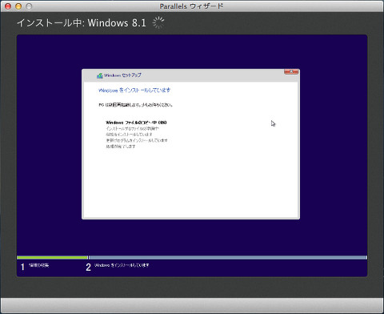Viewport: 384px width, 314px height.
Task: Click step 1 '情報の収集' label
Action: (39, 265)
